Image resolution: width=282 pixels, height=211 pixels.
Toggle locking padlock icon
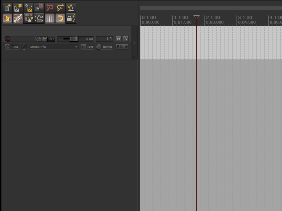click(x=71, y=18)
